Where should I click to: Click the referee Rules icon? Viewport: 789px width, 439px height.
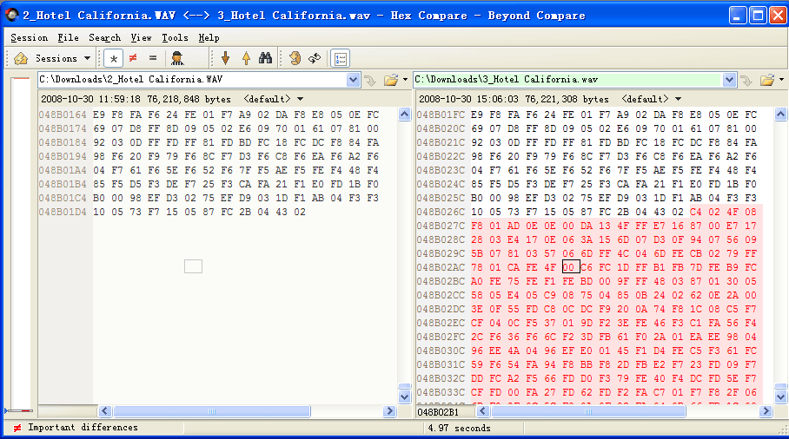[x=177, y=58]
